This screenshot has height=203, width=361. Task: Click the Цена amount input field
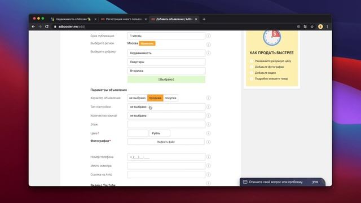pos(138,133)
